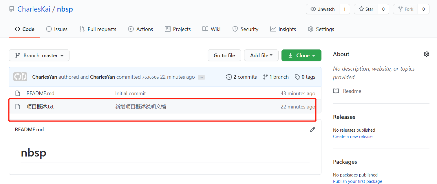
Task: Open the Actions tab
Action: coord(140,29)
